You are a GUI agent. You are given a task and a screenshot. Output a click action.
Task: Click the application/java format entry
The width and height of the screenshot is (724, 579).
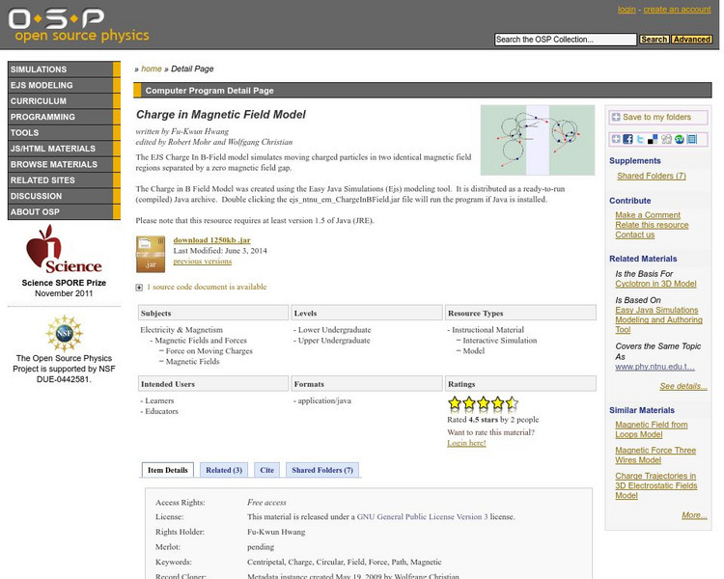324,400
